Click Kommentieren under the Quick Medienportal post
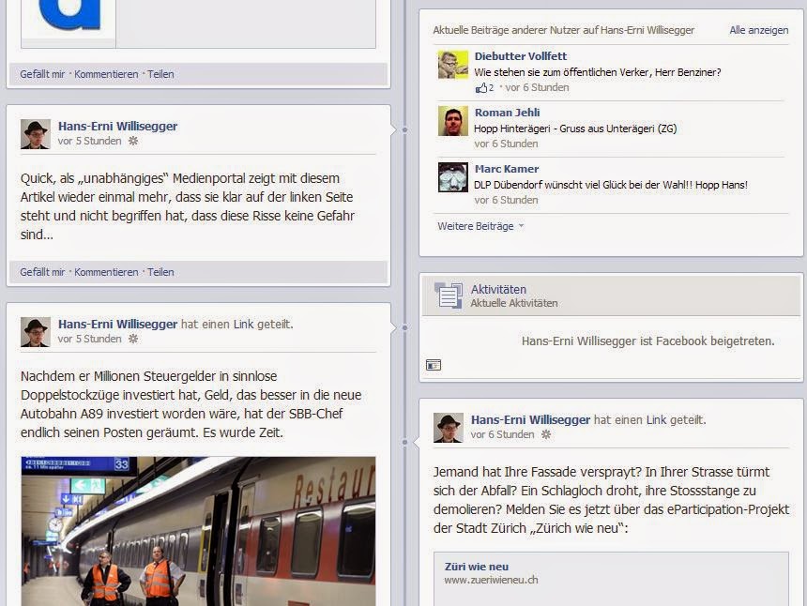Image resolution: width=807 pixels, height=606 pixels. point(106,272)
